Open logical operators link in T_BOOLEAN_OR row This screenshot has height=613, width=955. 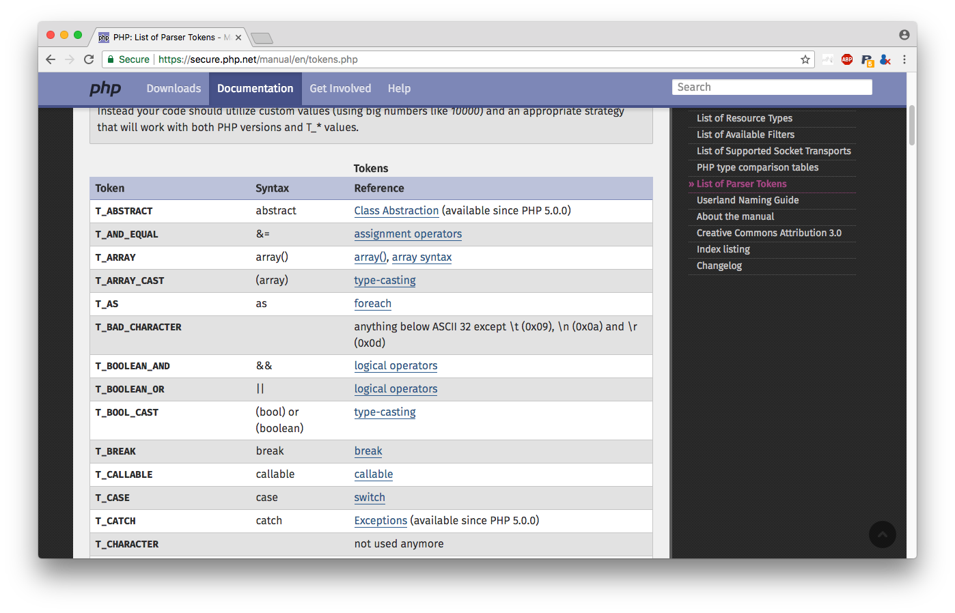tap(396, 389)
